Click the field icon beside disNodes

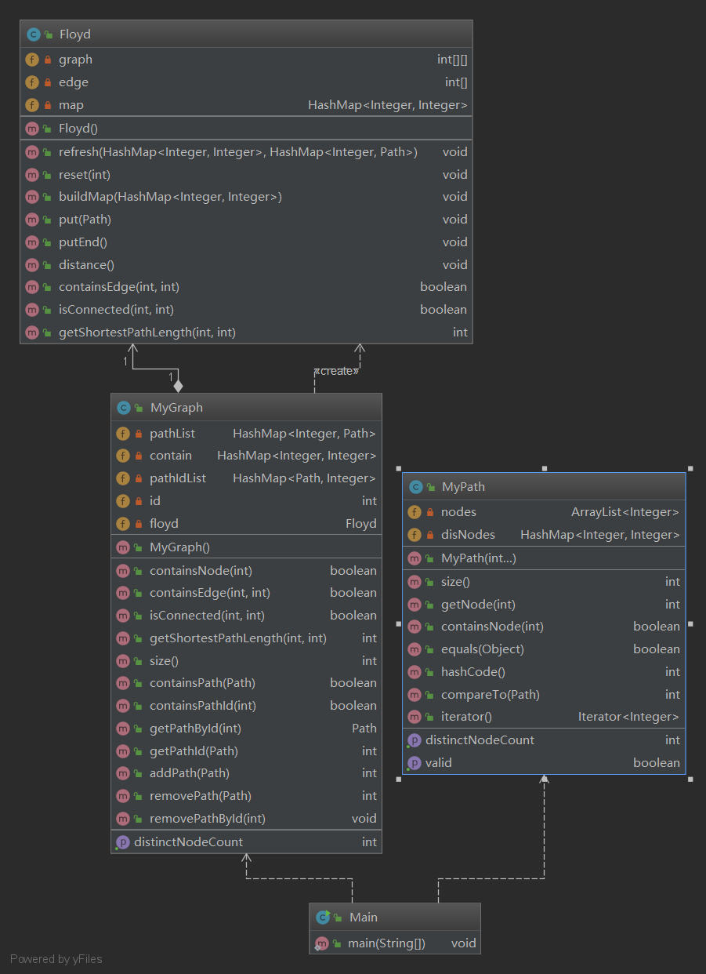point(415,535)
